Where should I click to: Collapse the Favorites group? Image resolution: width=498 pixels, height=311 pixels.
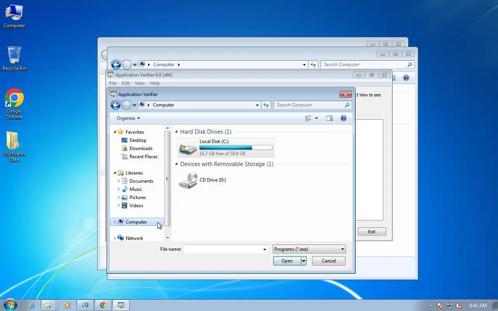pos(115,132)
